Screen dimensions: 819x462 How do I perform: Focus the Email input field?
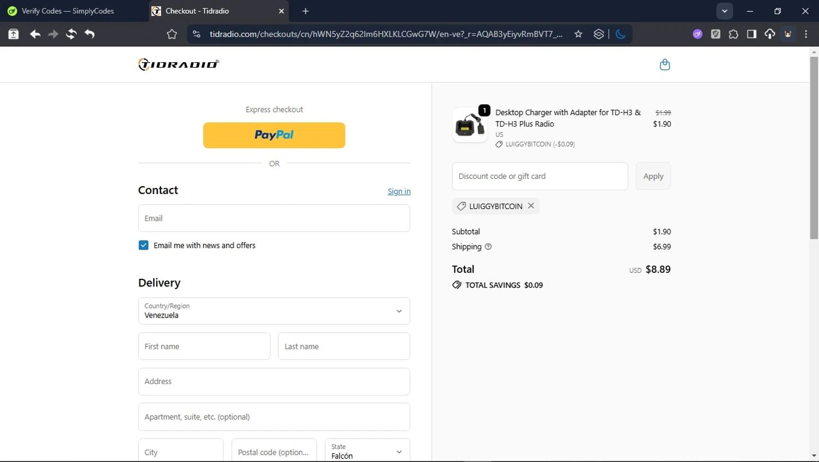[x=274, y=218]
